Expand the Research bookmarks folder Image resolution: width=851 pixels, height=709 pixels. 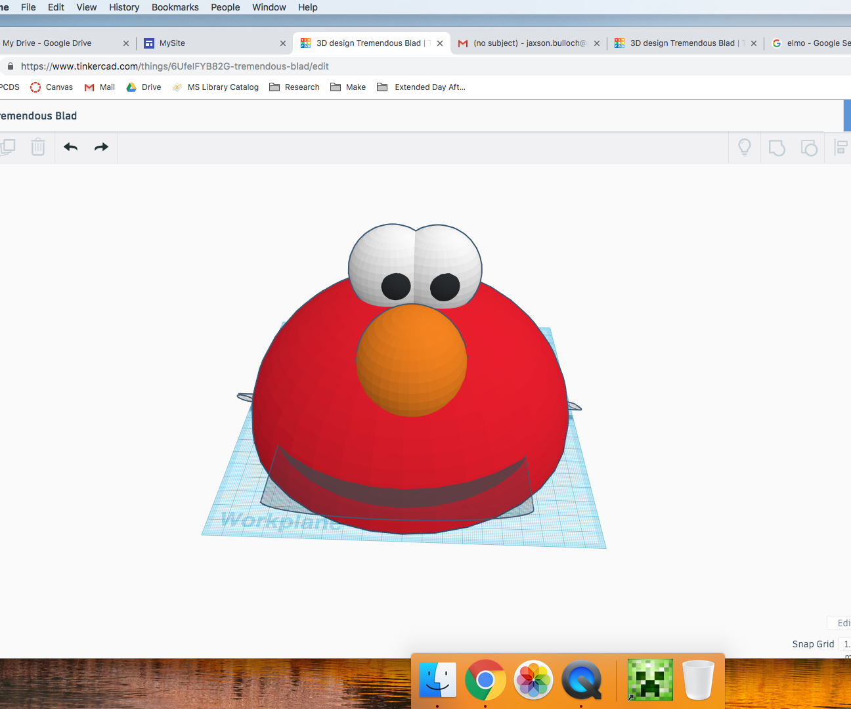[294, 87]
